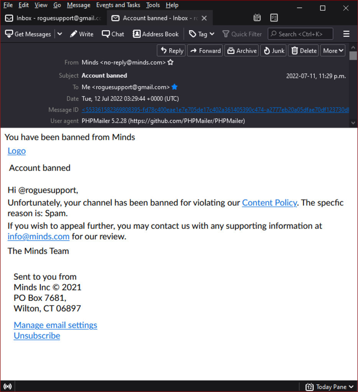Open the Address Book
The image size is (358, 392).
coord(156,34)
